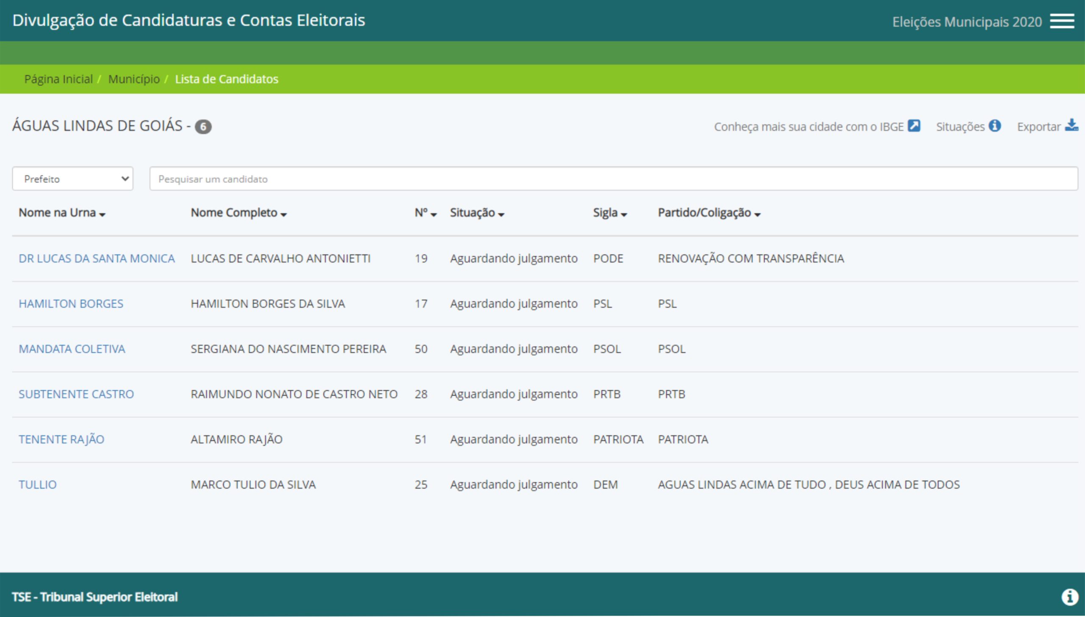Click number 28 in SUBTENENTE CASTRO row

coord(421,394)
